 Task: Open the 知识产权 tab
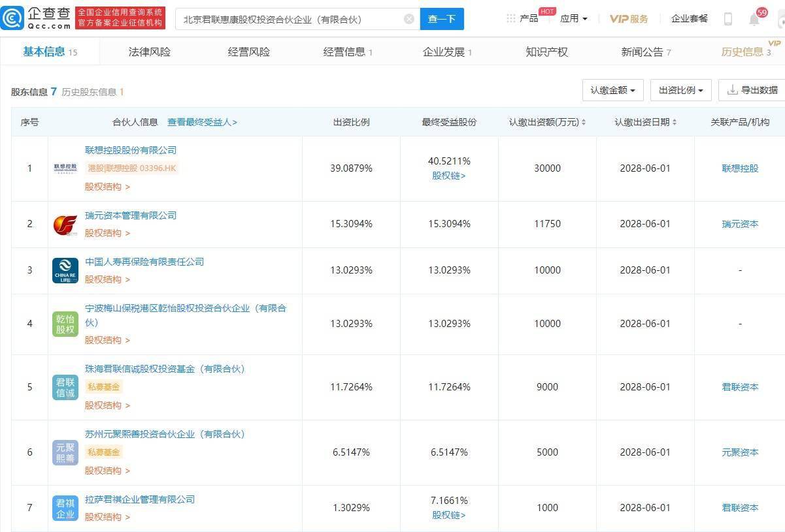click(546, 52)
